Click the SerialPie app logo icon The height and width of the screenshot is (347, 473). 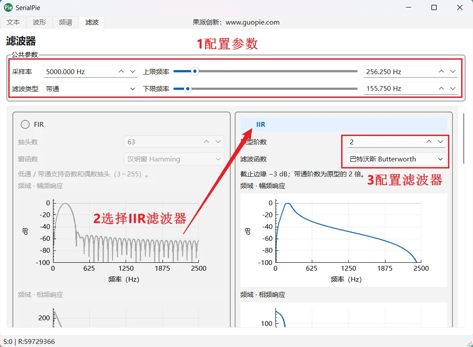[8, 7]
